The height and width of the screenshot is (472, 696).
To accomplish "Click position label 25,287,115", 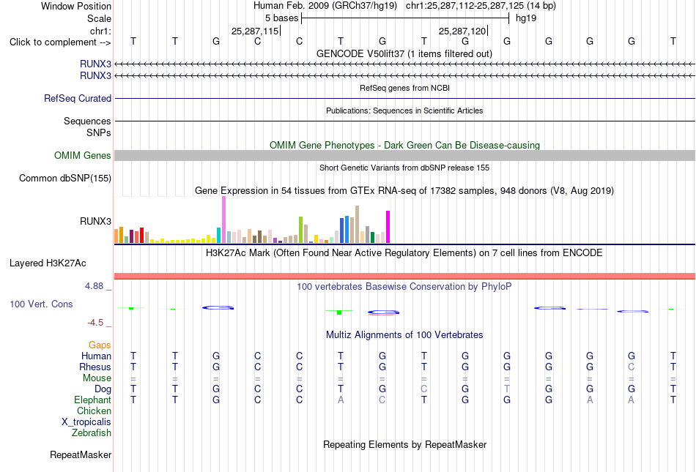I will (255, 31).
